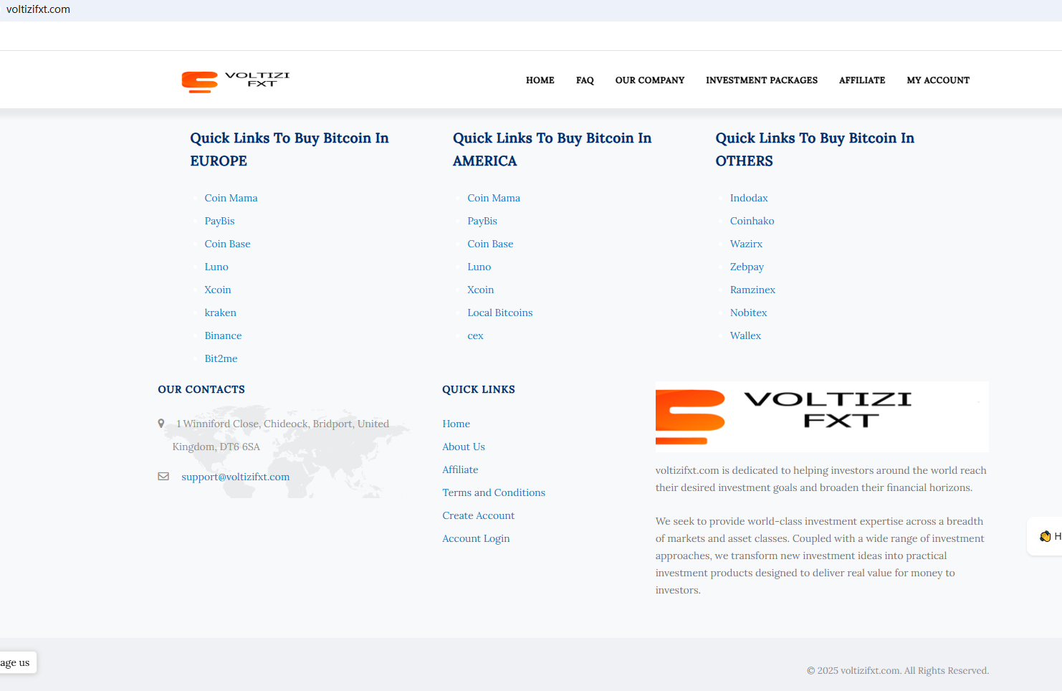Visit the Indodax link

[749, 198]
